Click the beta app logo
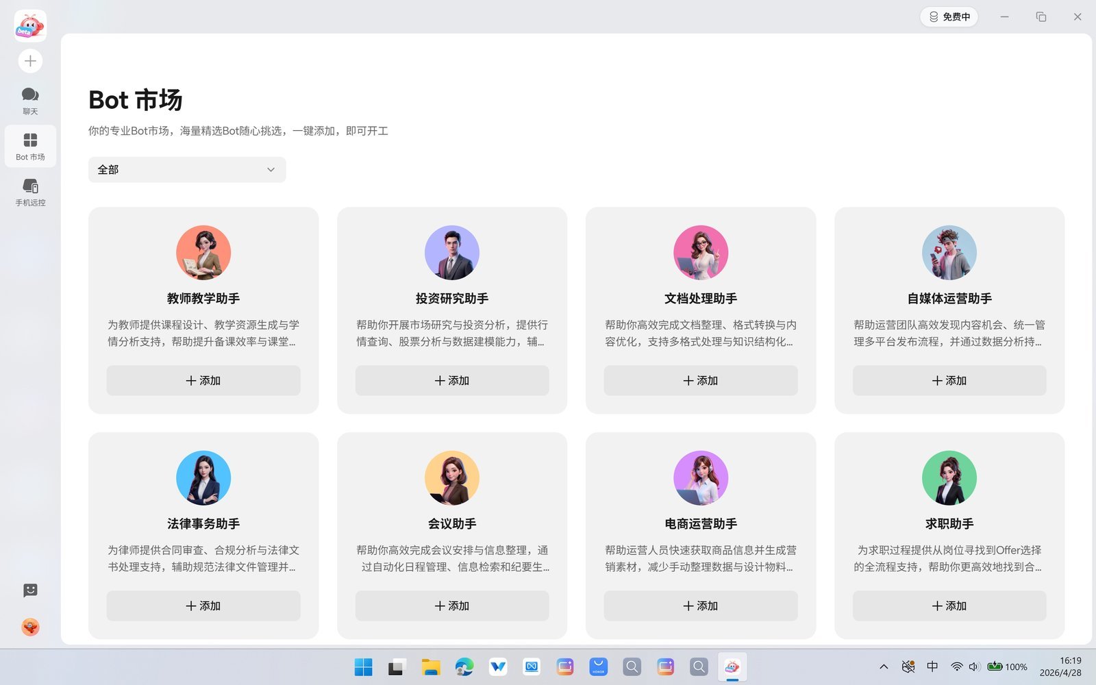 tap(30, 26)
